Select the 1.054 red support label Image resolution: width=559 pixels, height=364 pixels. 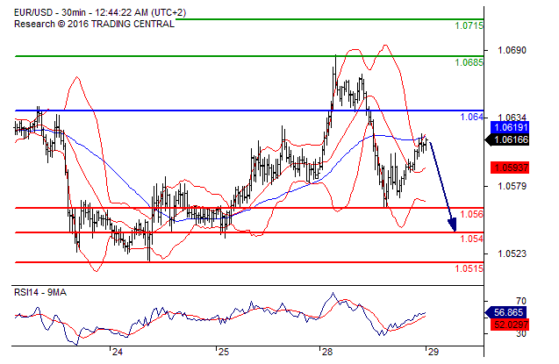[x=472, y=239]
